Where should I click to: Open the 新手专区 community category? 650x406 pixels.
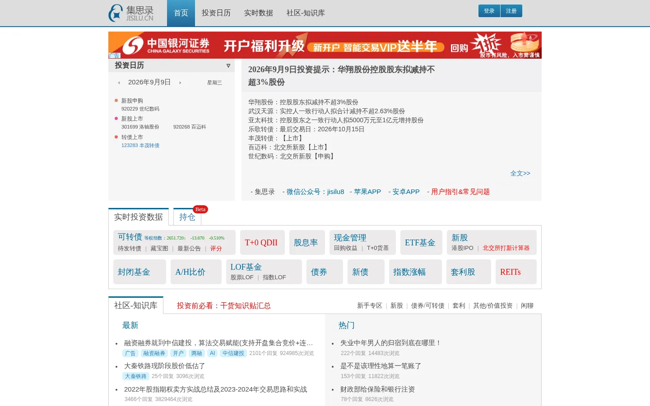click(370, 306)
